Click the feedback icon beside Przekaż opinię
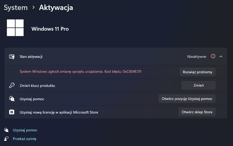233x146 pixels. tap(7, 139)
